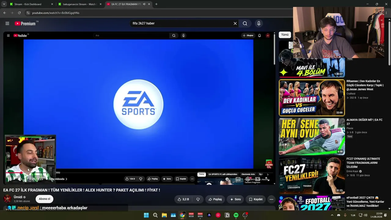Expand the "Bu videoda" chapter chevron
391x220 pixels.
pos(66,179)
